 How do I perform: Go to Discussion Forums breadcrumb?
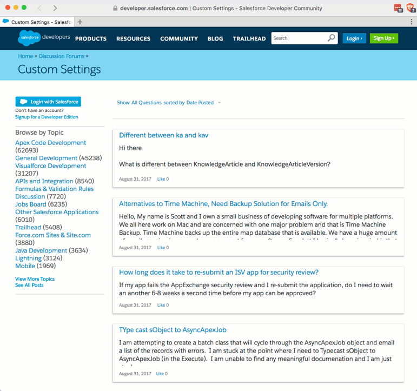click(62, 56)
